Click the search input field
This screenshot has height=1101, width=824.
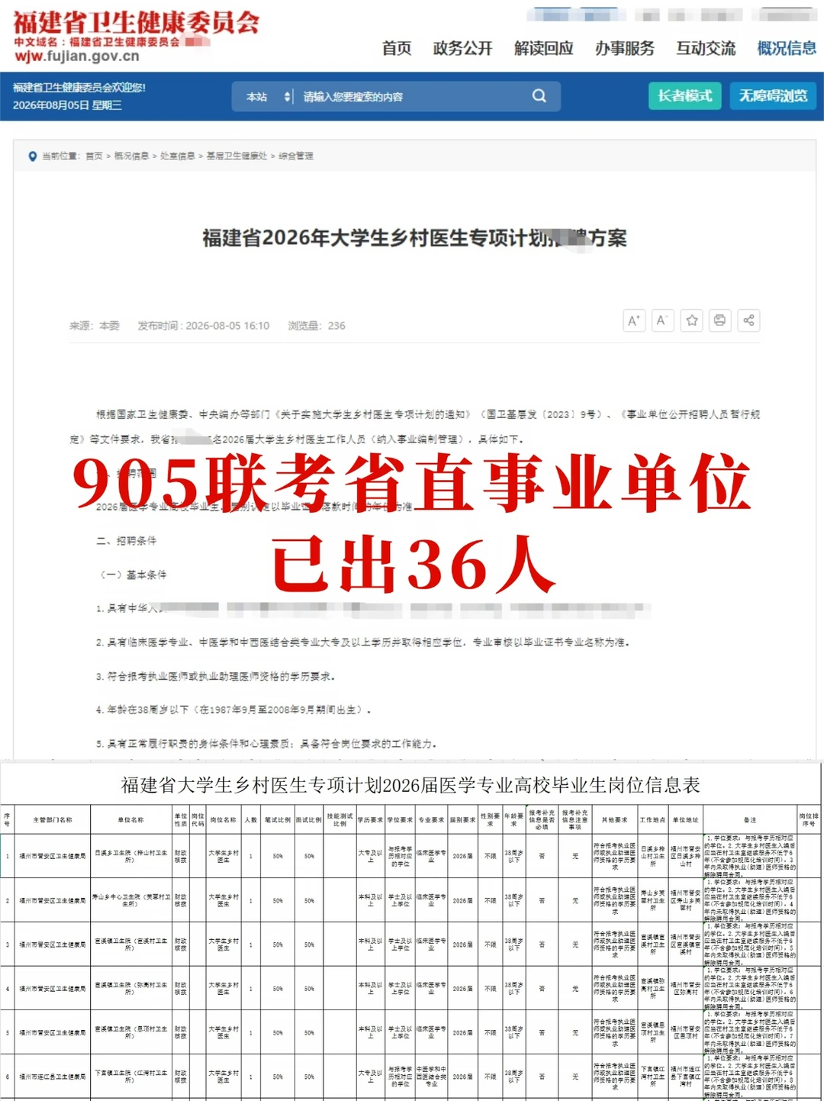click(412, 97)
